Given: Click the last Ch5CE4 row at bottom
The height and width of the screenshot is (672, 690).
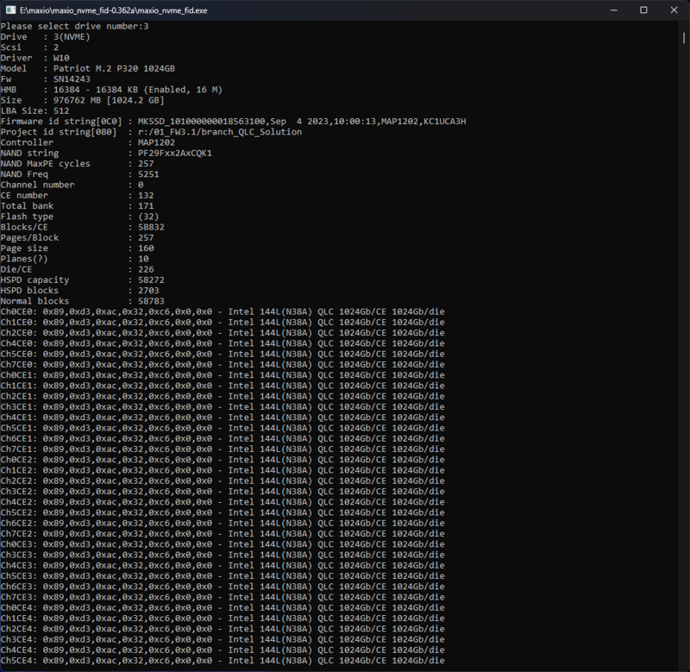Looking at the screenshot, I should [223, 661].
